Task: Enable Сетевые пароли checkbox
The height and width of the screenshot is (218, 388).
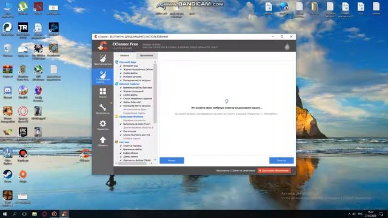Action: click(x=121, y=139)
